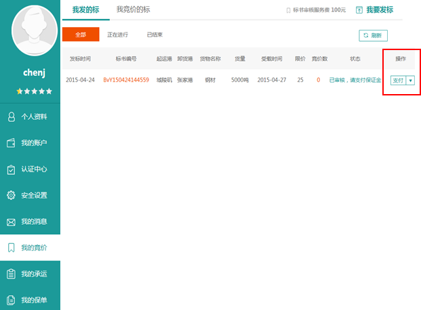The height and width of the screenshot is (310, 421).
Task: Select the 全部 filter tab
Action: tap(81, 35)
